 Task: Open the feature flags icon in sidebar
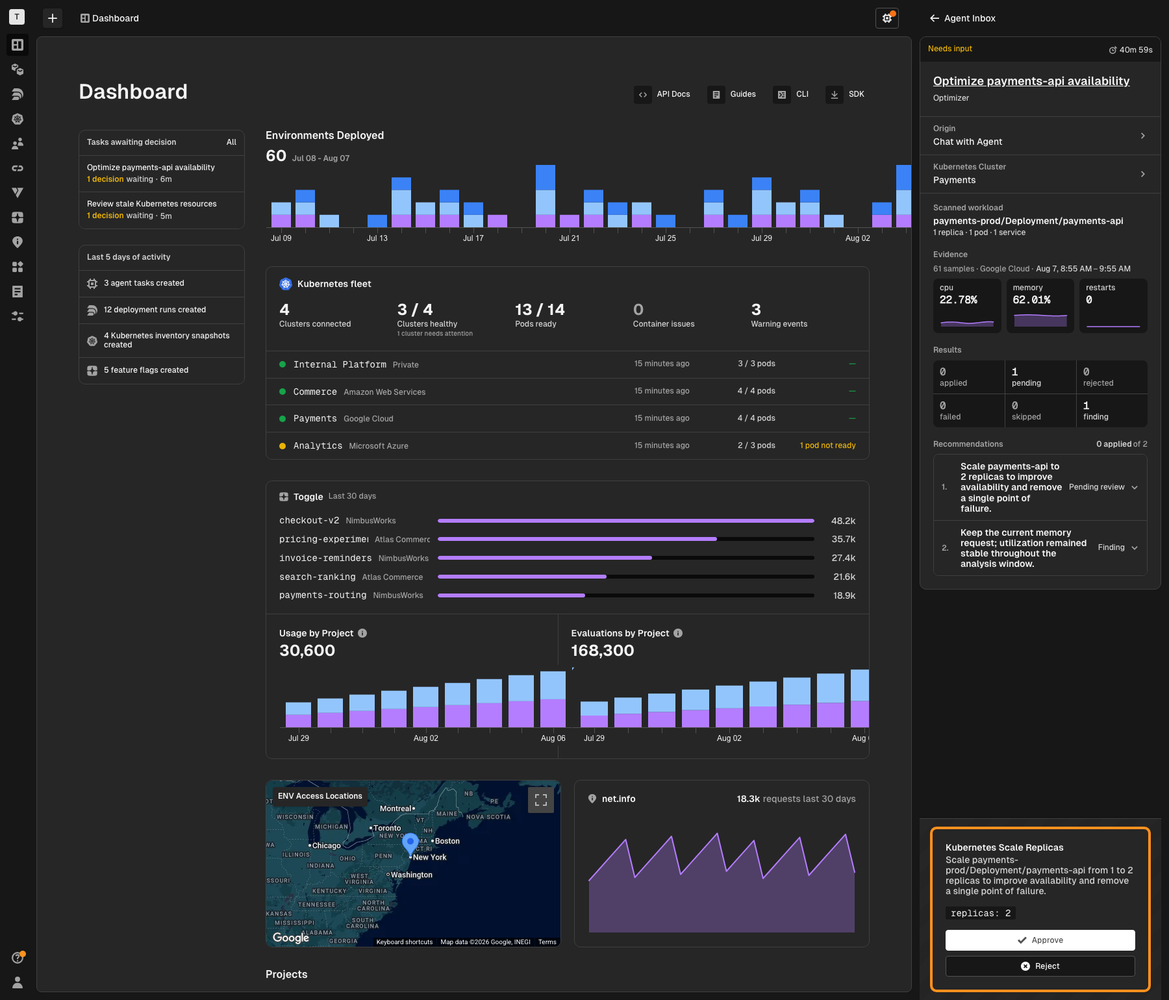[x=18, y=218]
